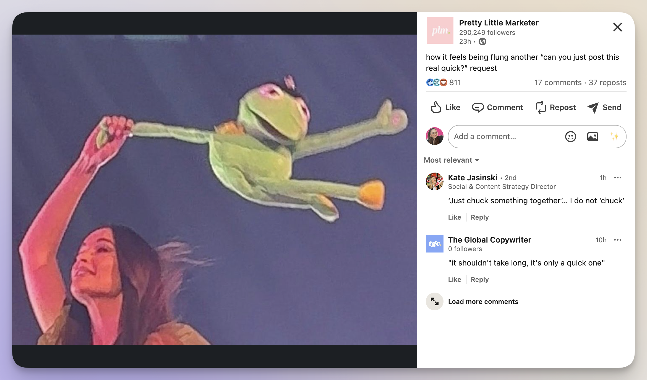
Task: Click the '23h' post timestamp
Action: tap(465, 41)
